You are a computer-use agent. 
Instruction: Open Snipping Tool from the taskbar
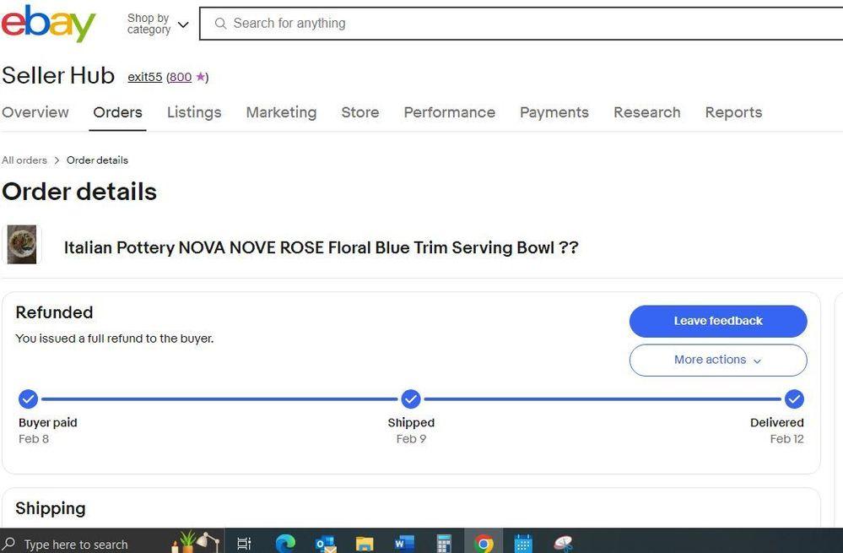564,544
